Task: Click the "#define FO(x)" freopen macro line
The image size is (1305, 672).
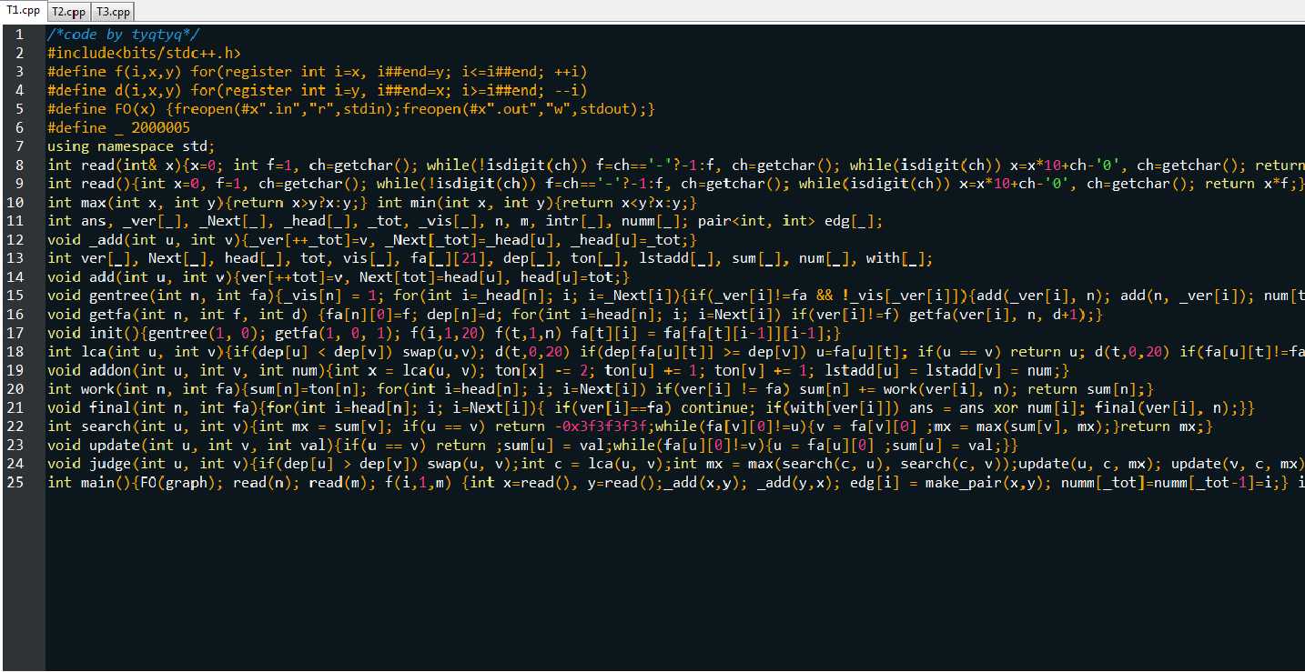Action: click(x=351, y=109)
